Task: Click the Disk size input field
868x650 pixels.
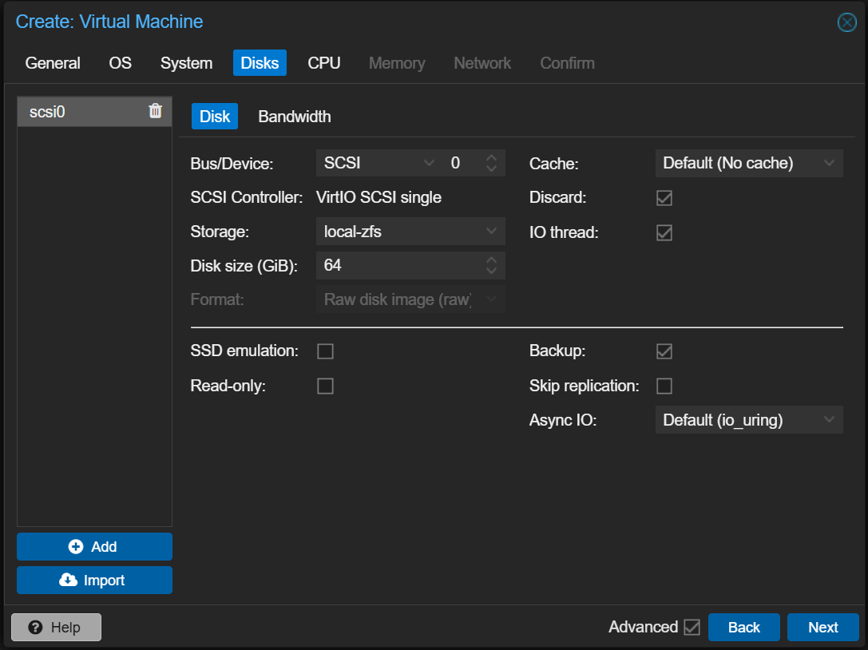Action: coord(399,265)
